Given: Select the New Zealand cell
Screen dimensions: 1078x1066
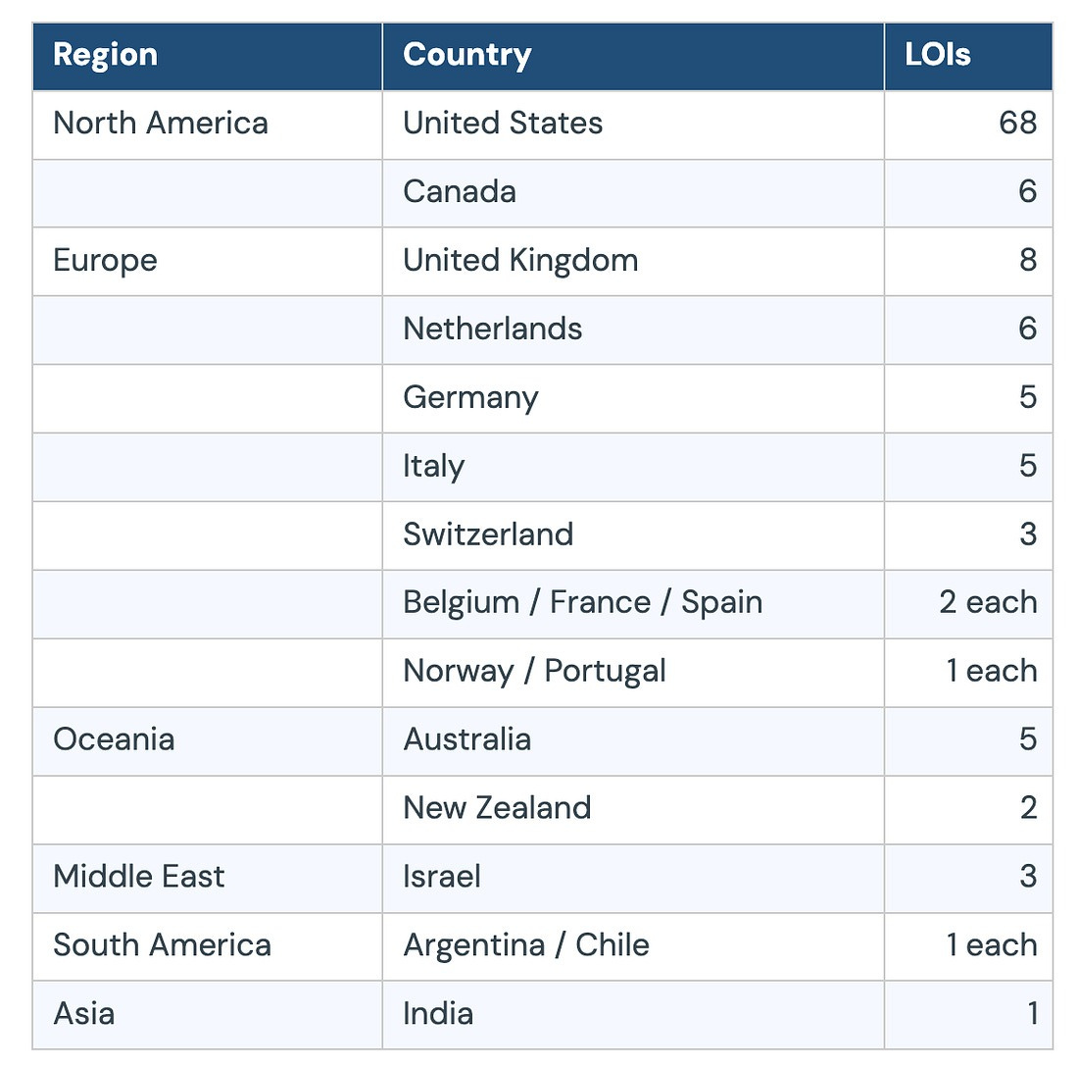Looking at the screenshot, I should [x=633, y=810].
